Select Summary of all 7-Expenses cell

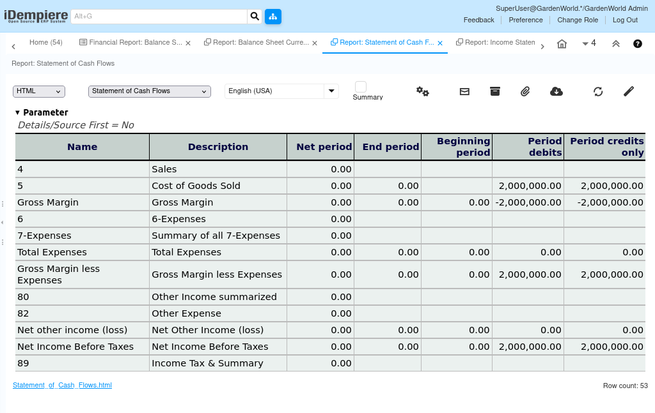[218, 236]
